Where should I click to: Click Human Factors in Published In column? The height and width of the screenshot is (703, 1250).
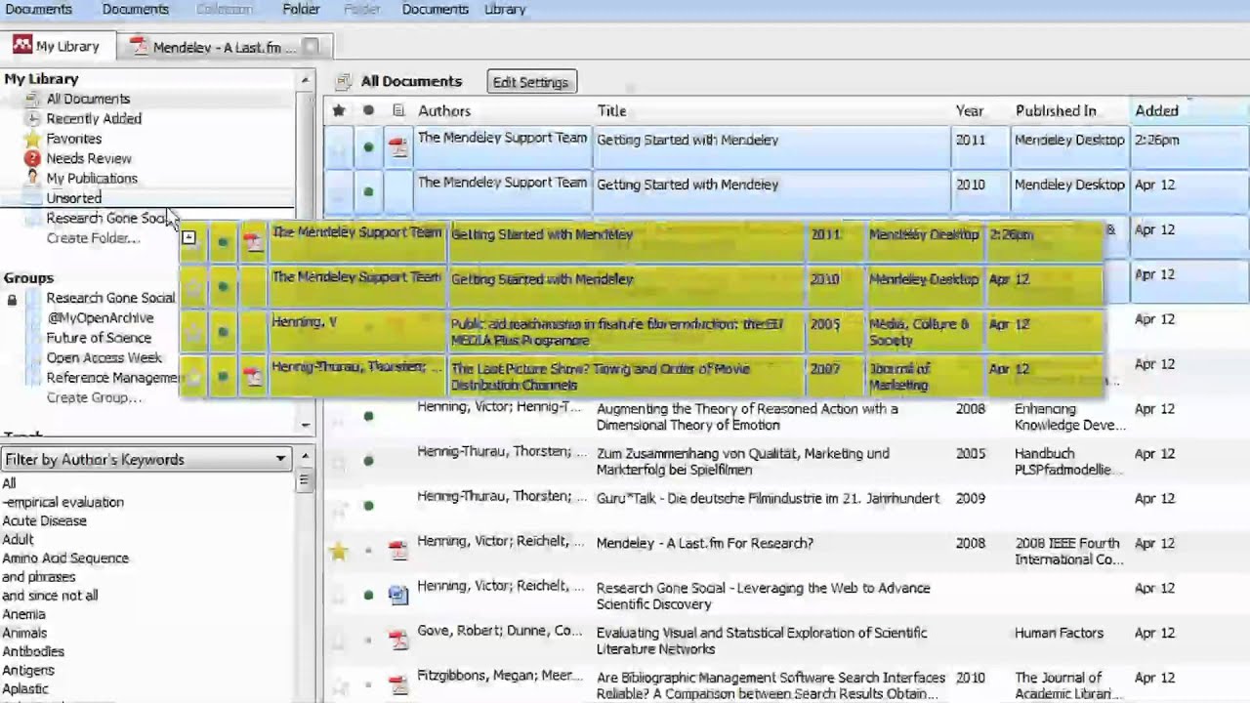[x=1059, y=633]
